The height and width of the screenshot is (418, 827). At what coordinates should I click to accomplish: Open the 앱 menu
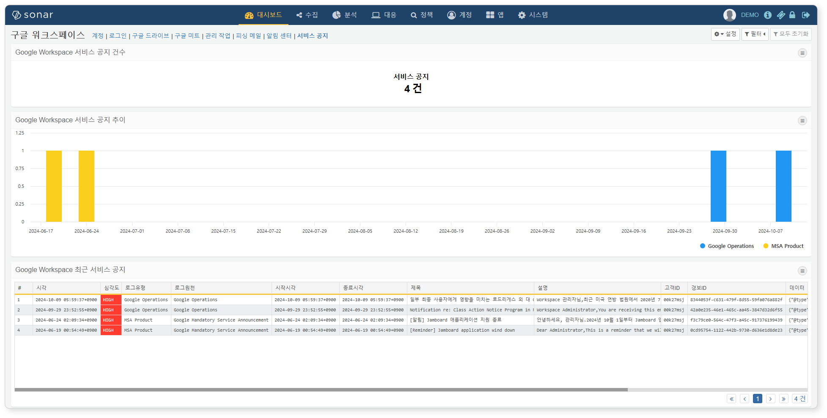pos(495,15)
